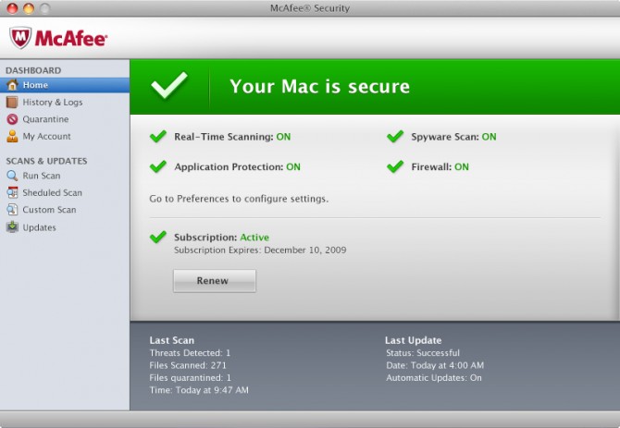Click the Last Update heading
620x428 pixels.
point(414,340)
